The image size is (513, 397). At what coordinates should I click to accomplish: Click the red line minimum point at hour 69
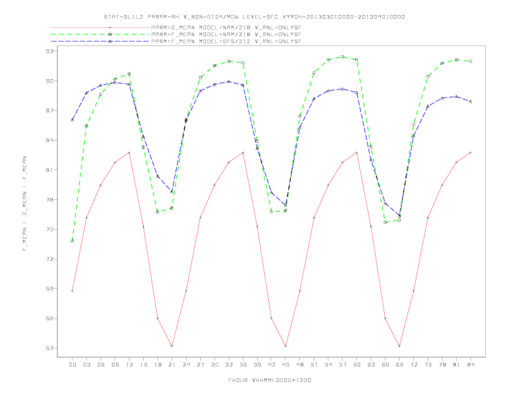click(400, 346)
